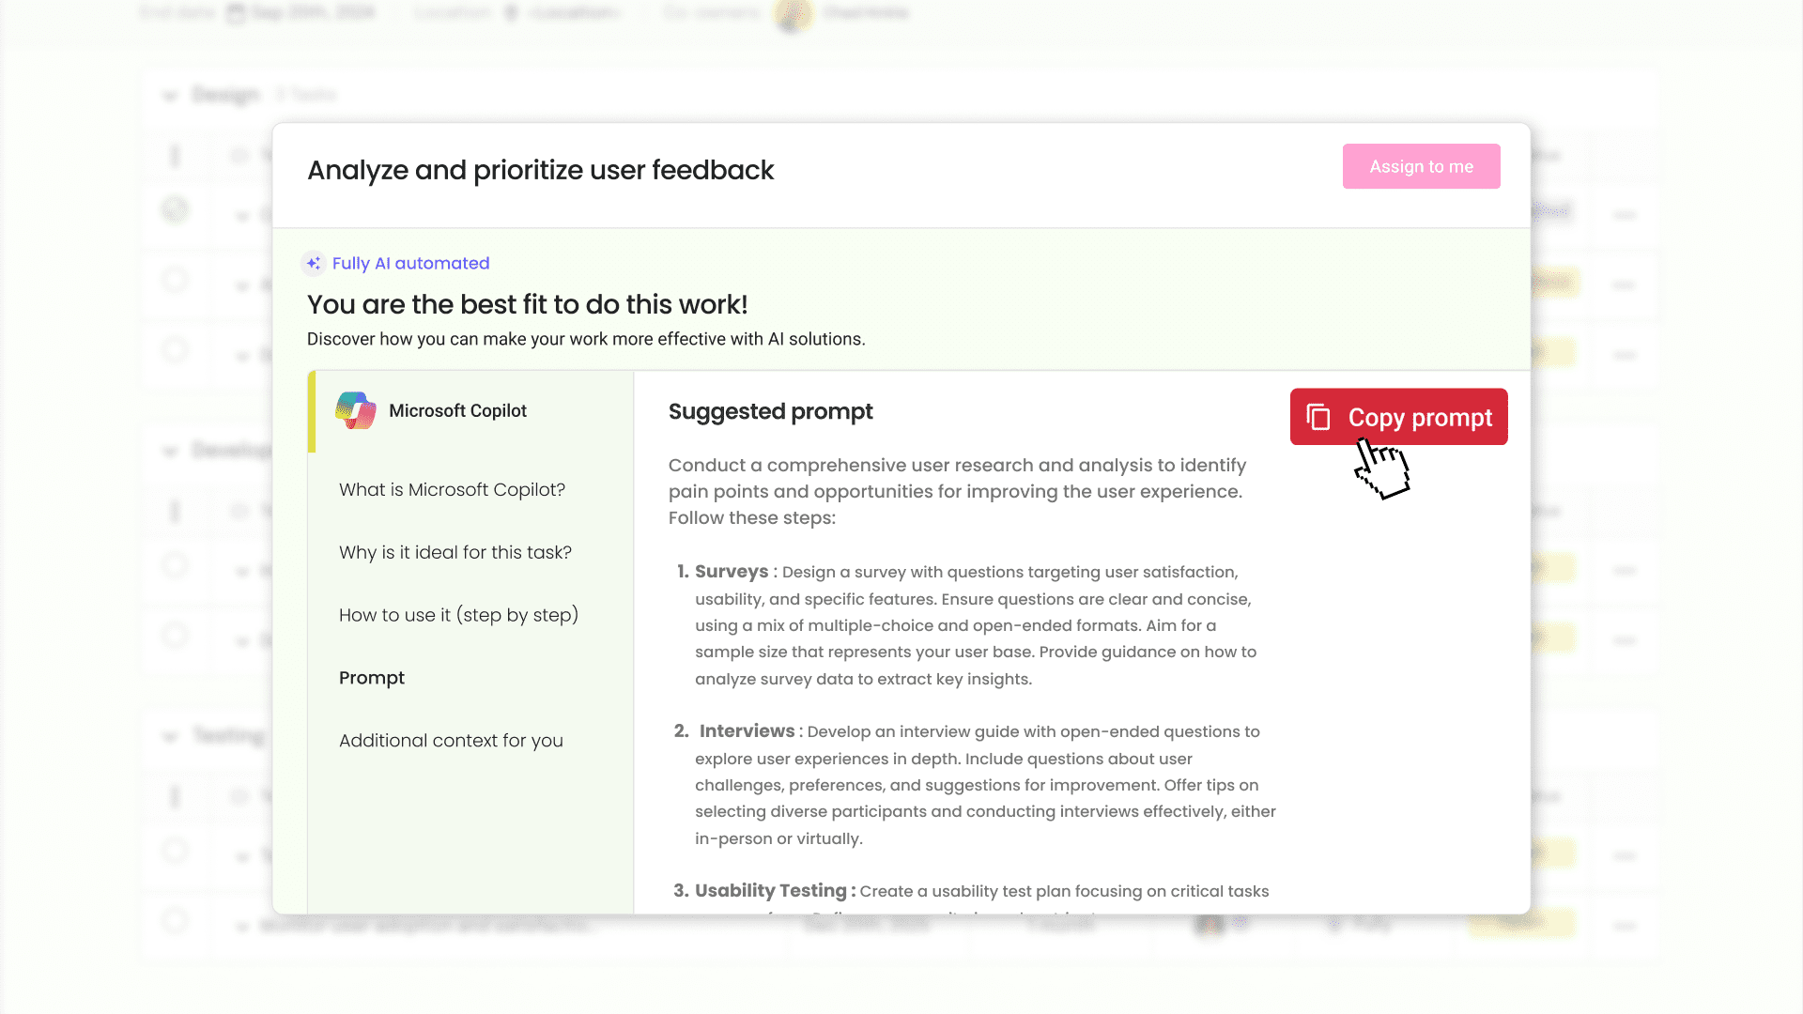This screenshot has height=1014, width=1803.
Task: Click the calendar icon next to the end date
Action: 234,13
